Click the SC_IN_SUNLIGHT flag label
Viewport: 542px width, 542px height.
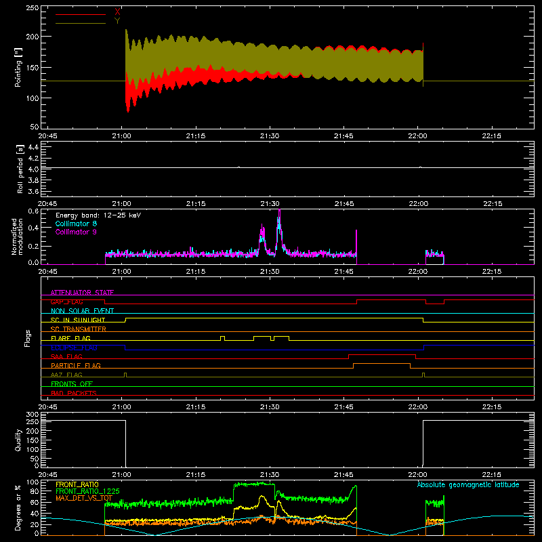pyautogui.click(x=78, y=320)
